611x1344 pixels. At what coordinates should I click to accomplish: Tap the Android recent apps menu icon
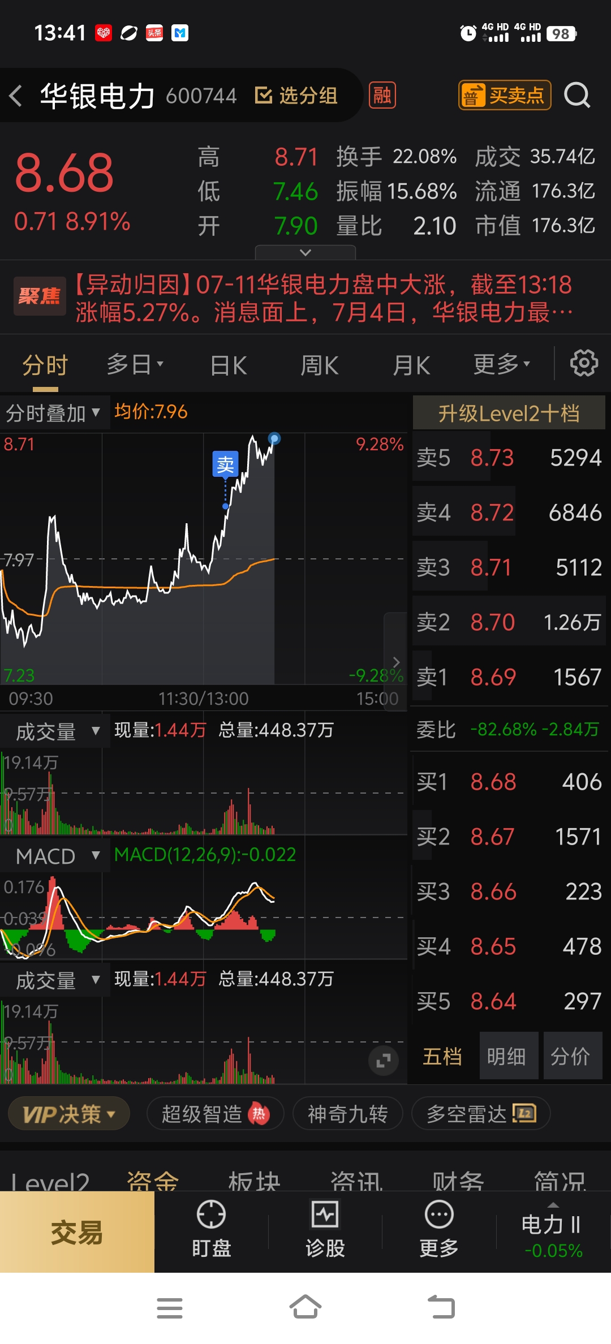[x=170, y=1308]
